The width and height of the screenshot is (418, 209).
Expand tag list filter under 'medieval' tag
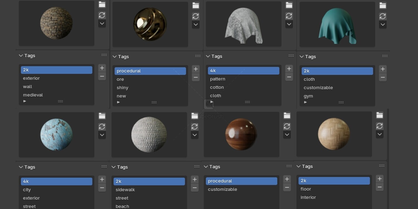(25, 101)
